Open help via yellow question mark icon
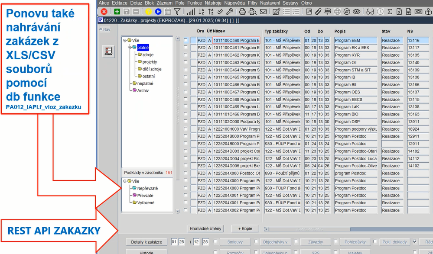 149,12
